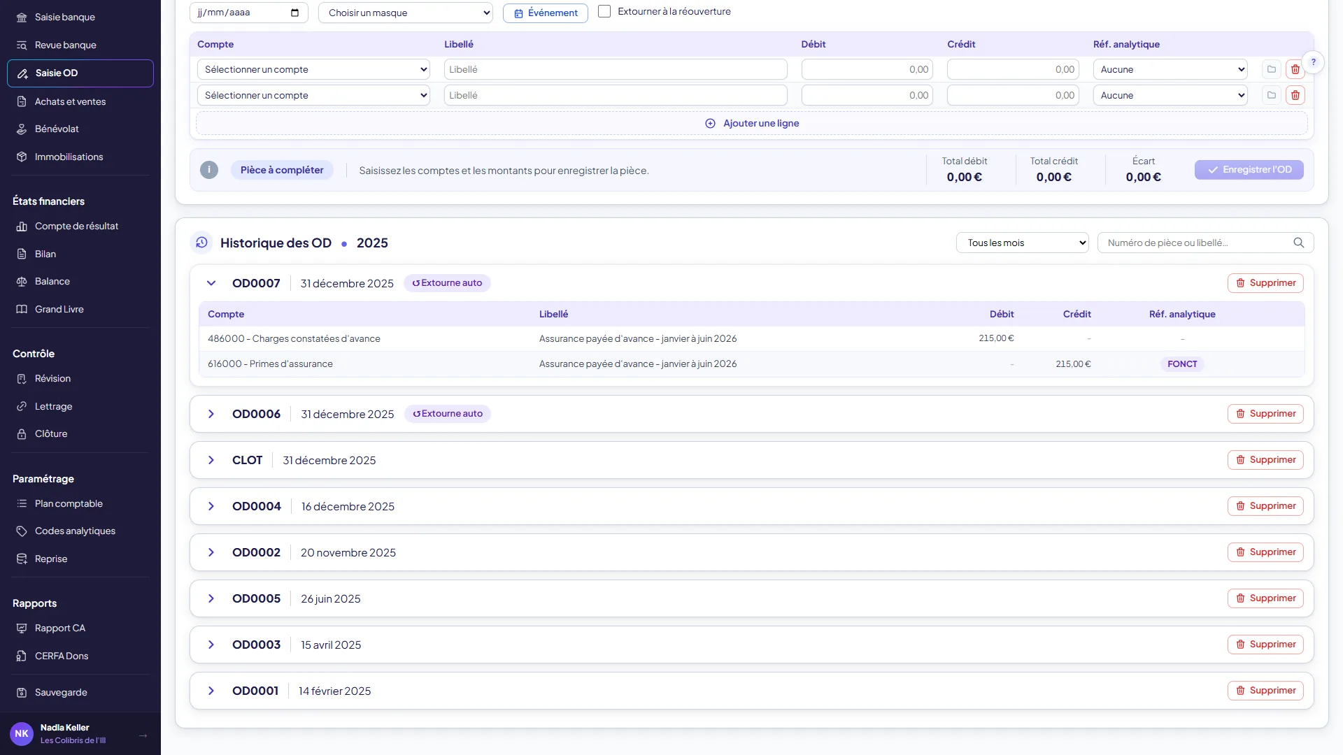Click the Événement button
The height and width of the screenshot is (755, 1343).
pyautogui.click(x=546, y=13)
